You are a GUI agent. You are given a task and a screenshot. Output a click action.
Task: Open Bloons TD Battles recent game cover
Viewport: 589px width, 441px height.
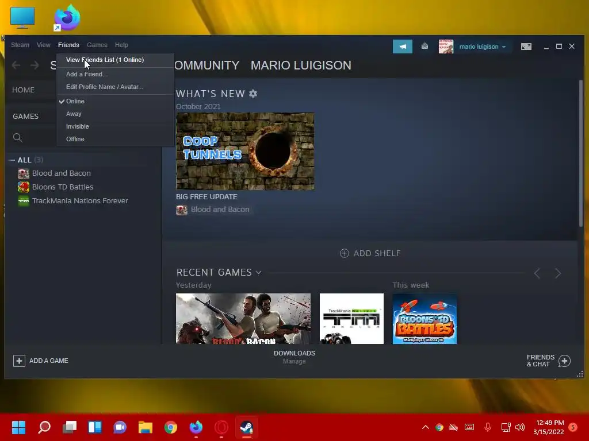(424, 319)
